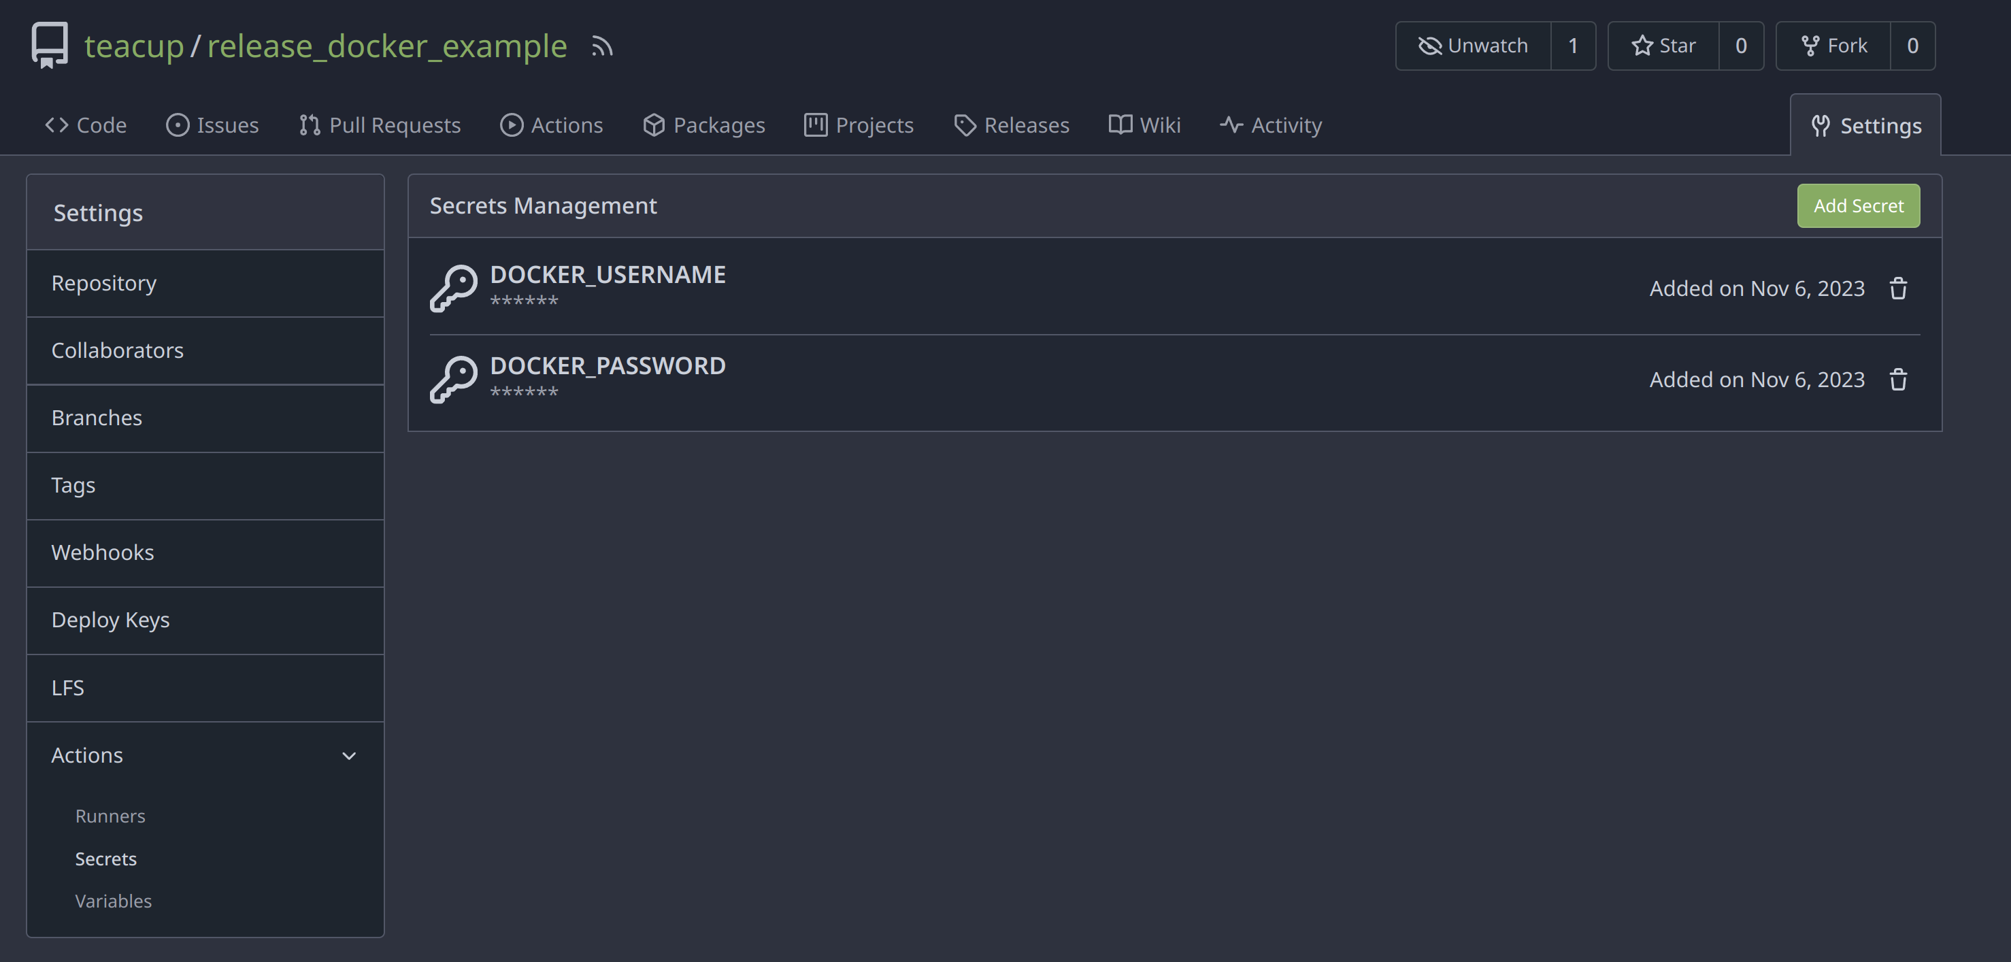This screenshot has width=2011, height=962.
Task: Click the Issues circle icon
Action: pyautogui.click(x=178, y=125)
